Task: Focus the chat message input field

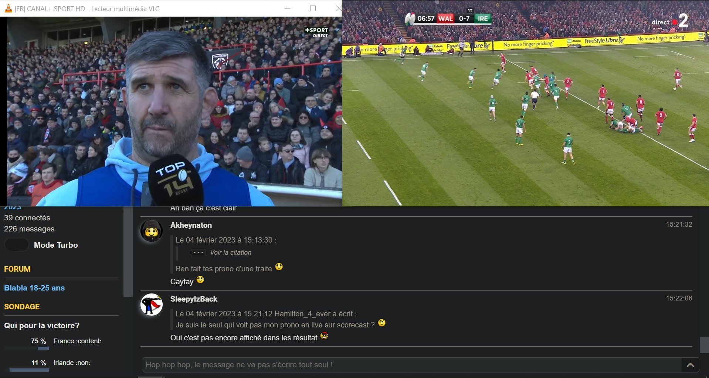Action: pyautogui.click(x=412, y=365)
